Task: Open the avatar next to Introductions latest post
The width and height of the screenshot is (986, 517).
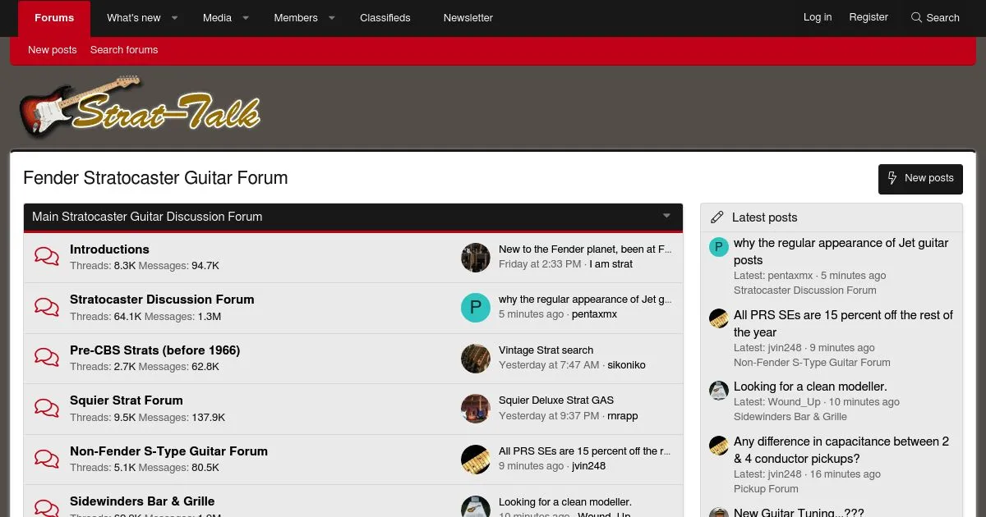Action: (x=476, y=257)
